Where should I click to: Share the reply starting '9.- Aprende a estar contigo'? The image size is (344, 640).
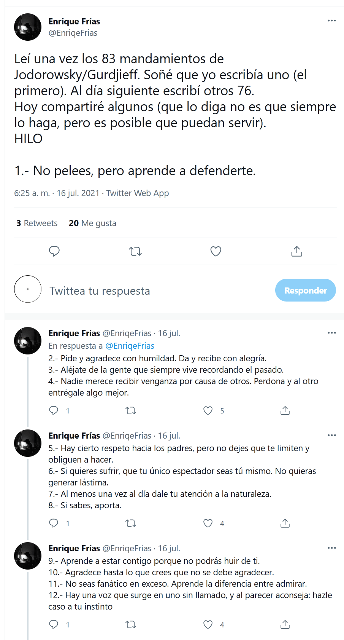point(285,624)
